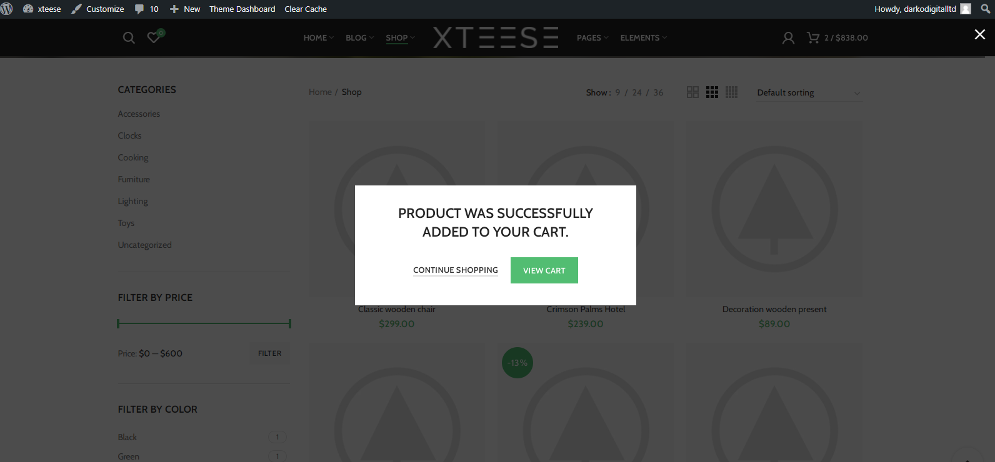Click the Decoration wooden present placeholder image
Image resolution: width=995 pixels, height=462 pixels.
pyautogui.click(x=774, y=209)
